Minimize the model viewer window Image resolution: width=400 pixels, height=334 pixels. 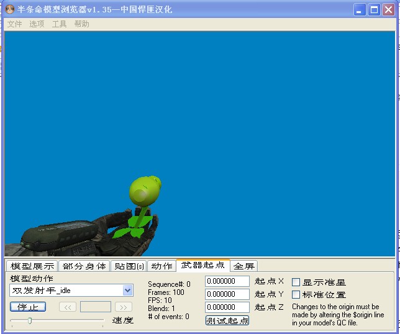point(360,10)
